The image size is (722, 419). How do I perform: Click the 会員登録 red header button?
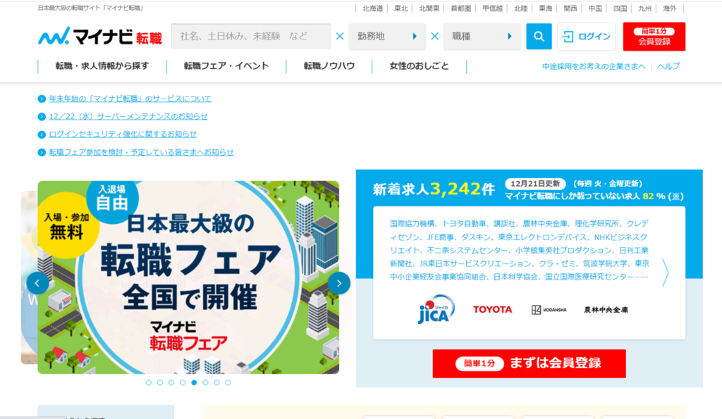point(654,37)
